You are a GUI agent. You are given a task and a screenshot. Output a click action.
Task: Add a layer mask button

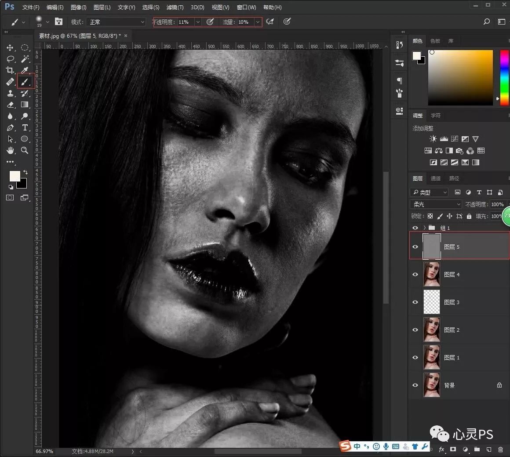[453, 450]
